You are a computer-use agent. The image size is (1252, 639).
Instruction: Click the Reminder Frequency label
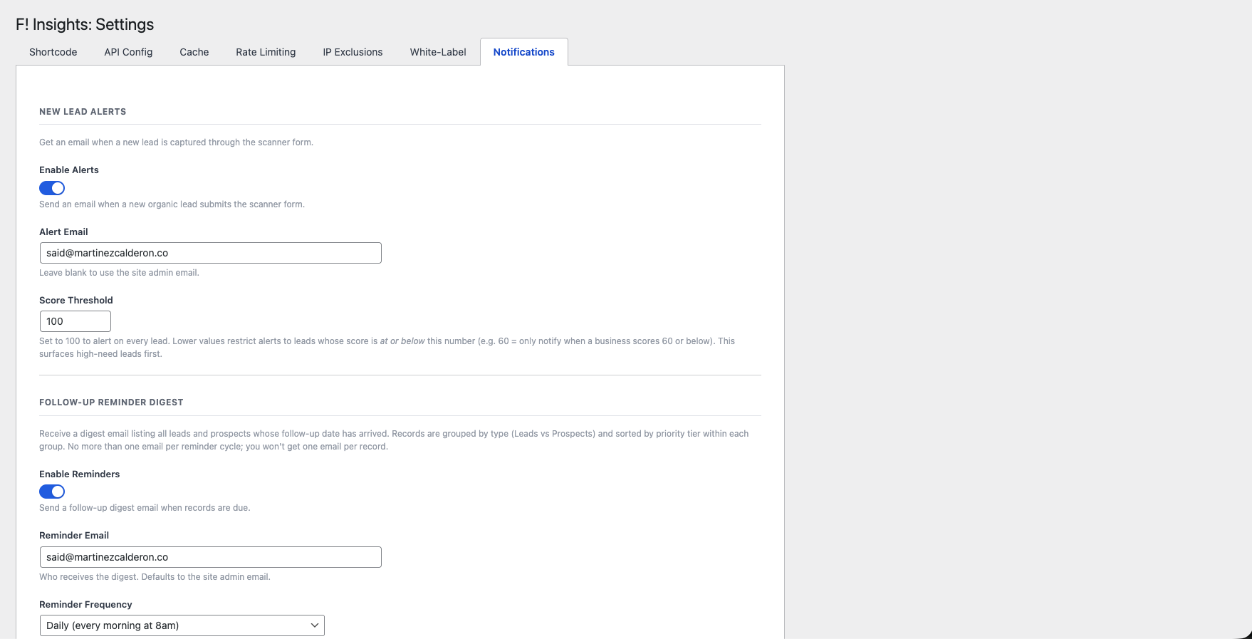point(85,604)
